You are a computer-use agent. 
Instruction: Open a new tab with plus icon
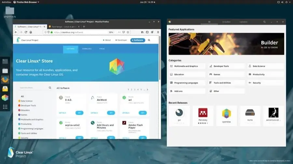coord(84,27)
